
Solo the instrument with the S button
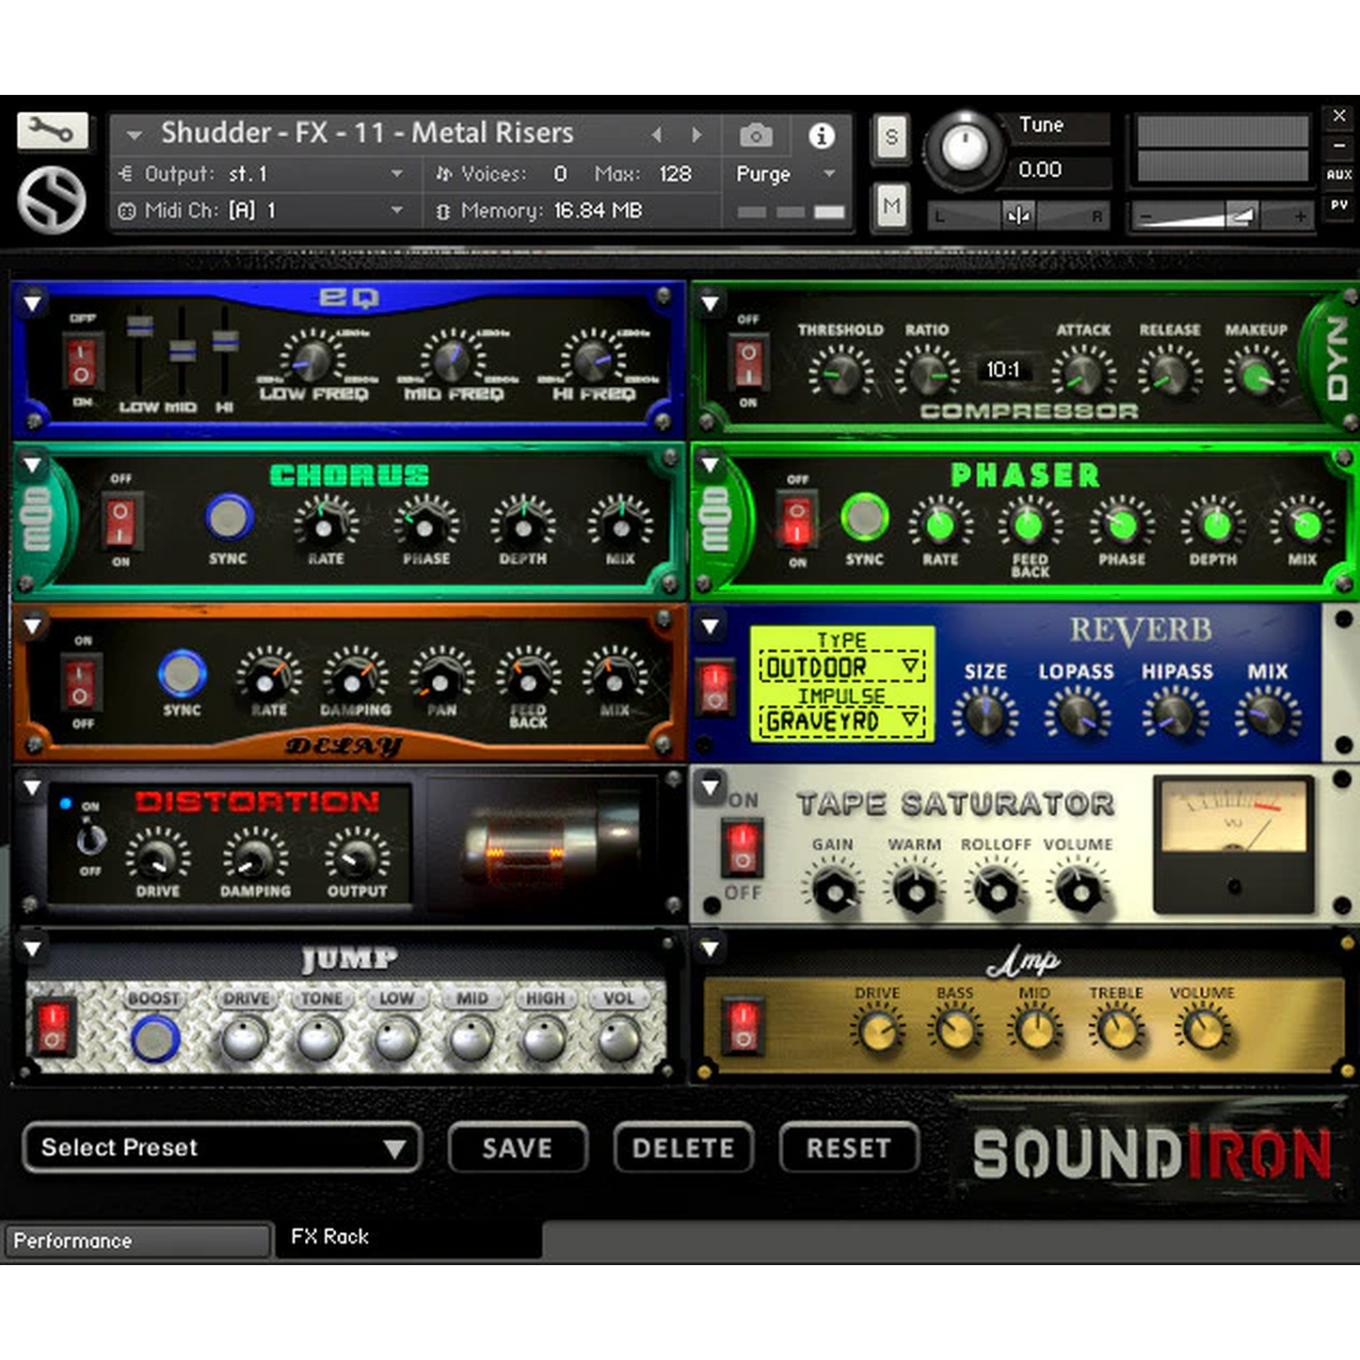coord(890,137)
